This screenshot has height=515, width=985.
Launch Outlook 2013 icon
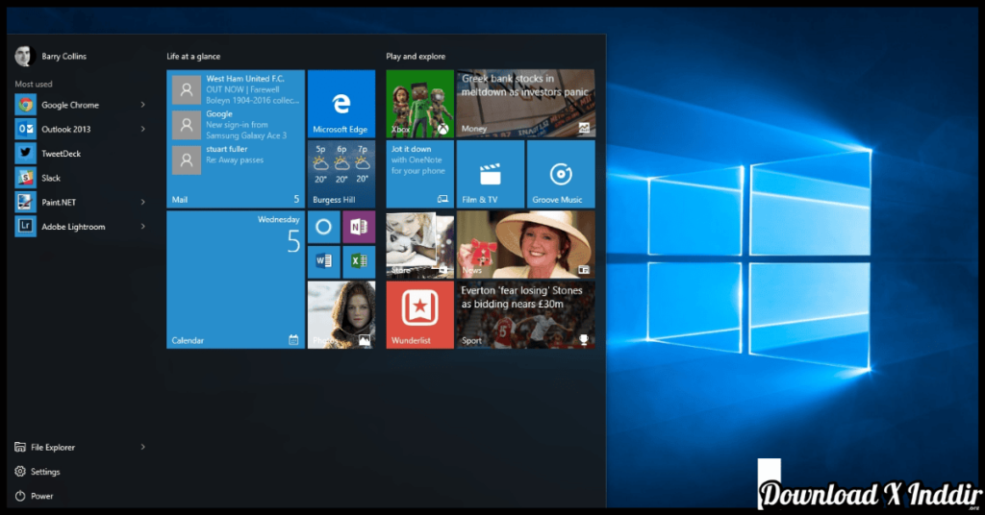pos(25,129)
